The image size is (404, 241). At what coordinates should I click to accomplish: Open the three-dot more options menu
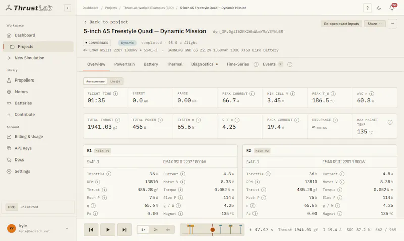pyautogui.click(x=392, y=24)
